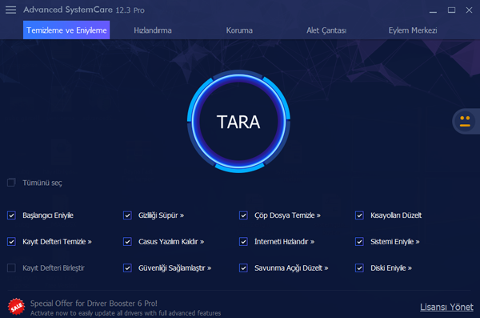
Task: Open Diski Eniyile » settings label
Action: click(391, 268)
